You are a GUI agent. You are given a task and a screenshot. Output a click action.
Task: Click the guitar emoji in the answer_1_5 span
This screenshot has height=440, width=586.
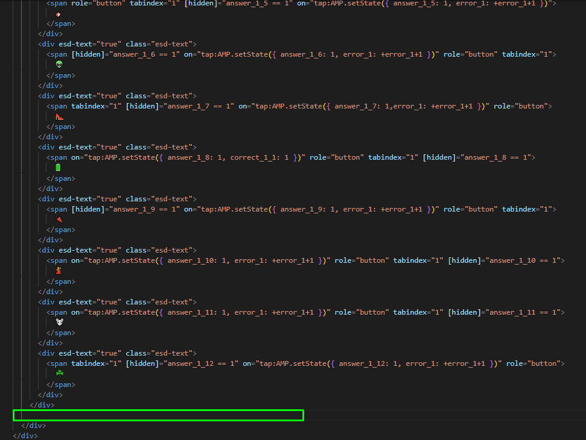pos(59,13)
